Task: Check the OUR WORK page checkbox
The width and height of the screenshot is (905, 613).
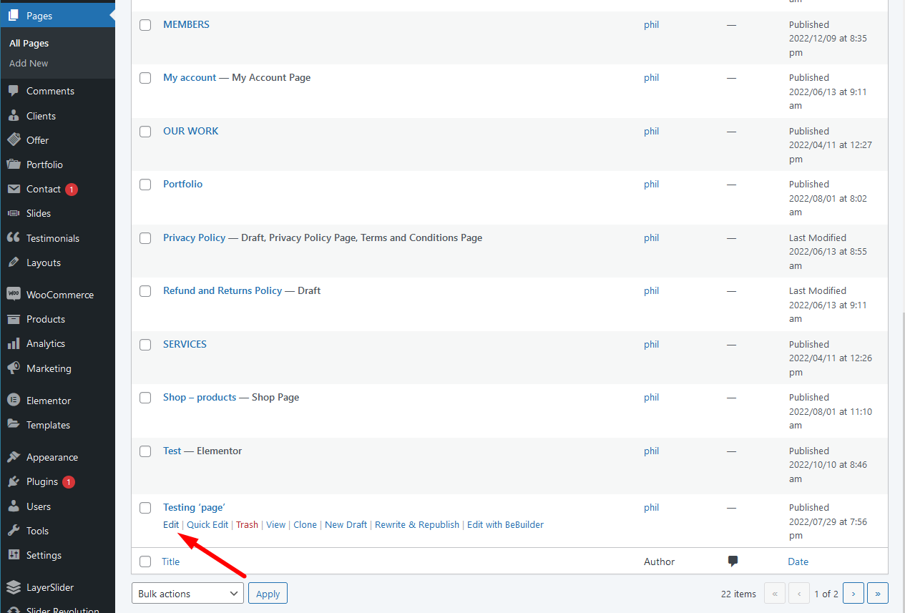Action: click(x=145, y=132)
